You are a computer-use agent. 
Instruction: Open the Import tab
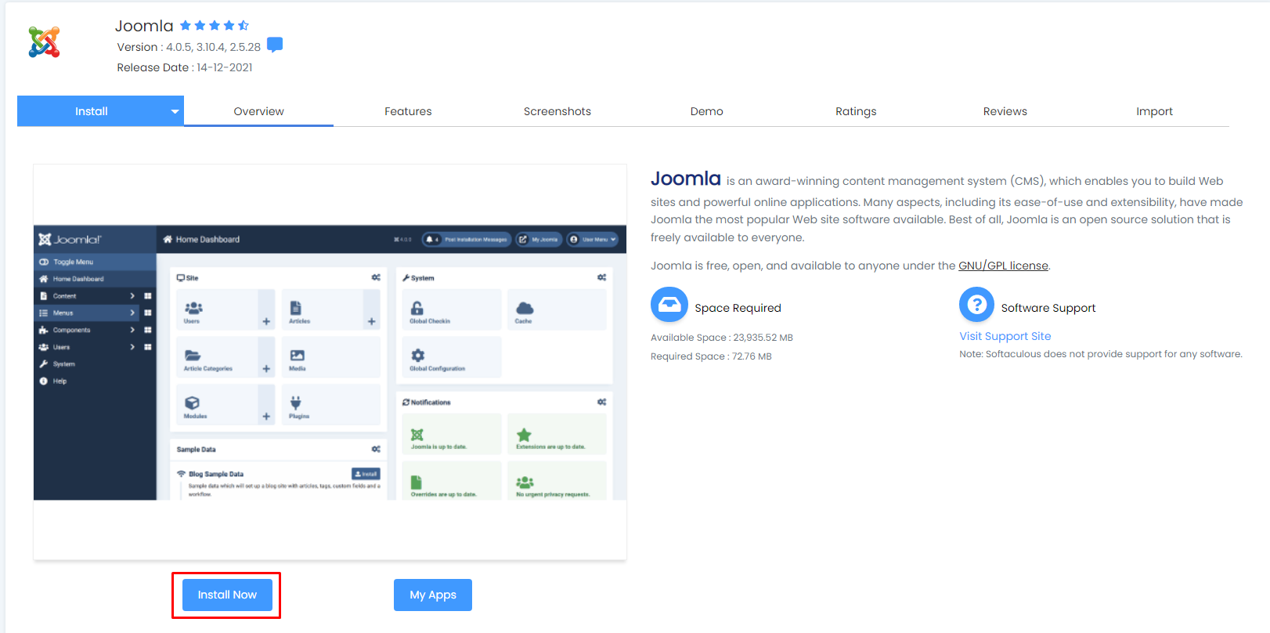pyautogui.click(x=1154, y=111)
